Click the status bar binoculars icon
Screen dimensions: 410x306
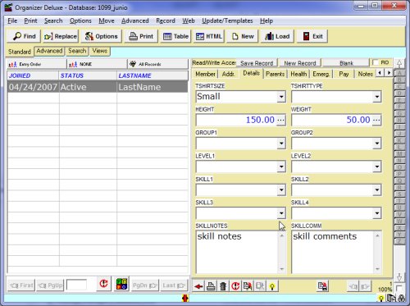(x=402, y=299)
